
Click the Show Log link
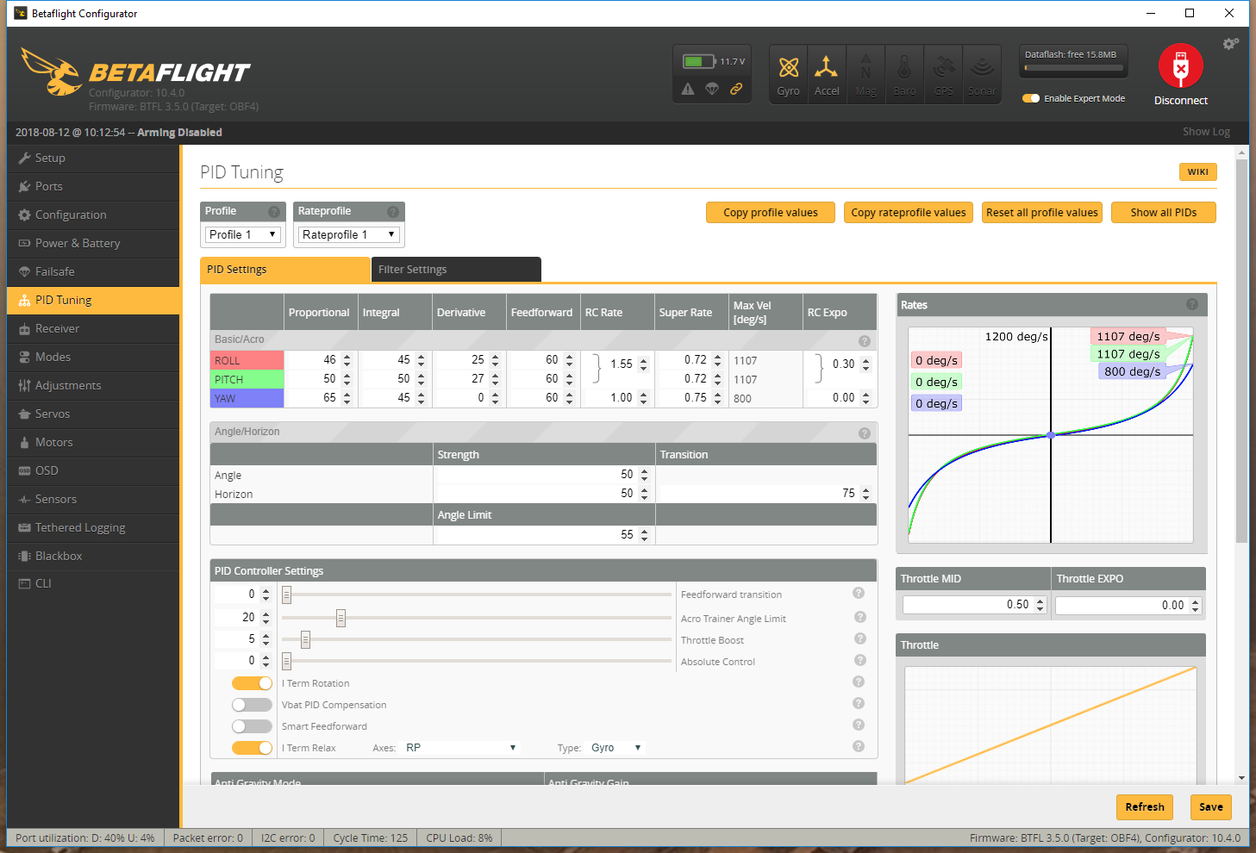pyautogui.click(x=1206, y=132)
